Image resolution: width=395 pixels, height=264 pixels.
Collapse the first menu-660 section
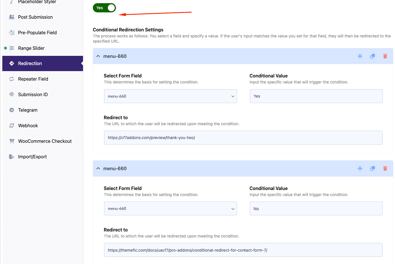pos(98,56)
